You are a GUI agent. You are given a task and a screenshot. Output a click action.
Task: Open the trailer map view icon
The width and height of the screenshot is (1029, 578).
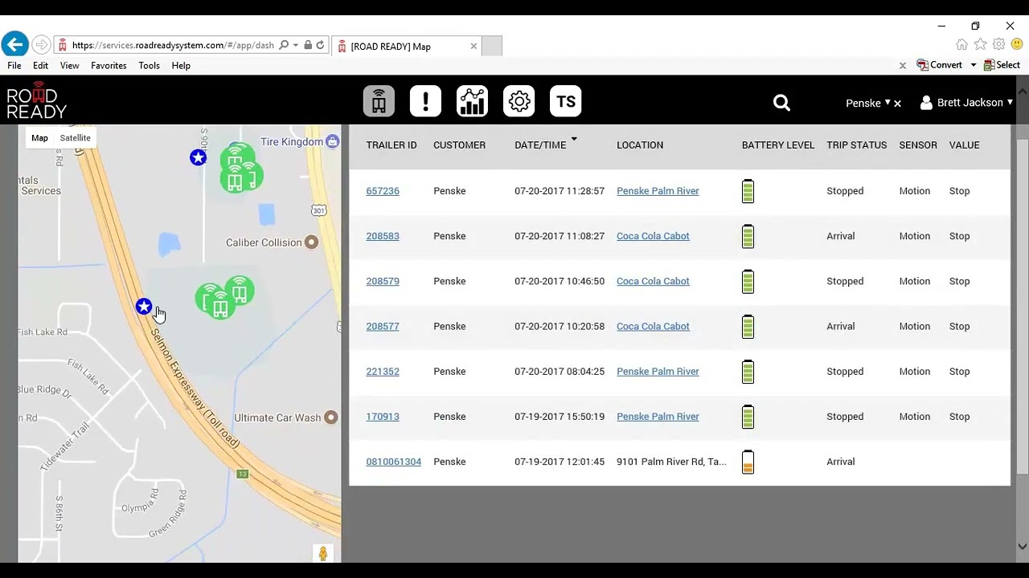coord(379,102)
